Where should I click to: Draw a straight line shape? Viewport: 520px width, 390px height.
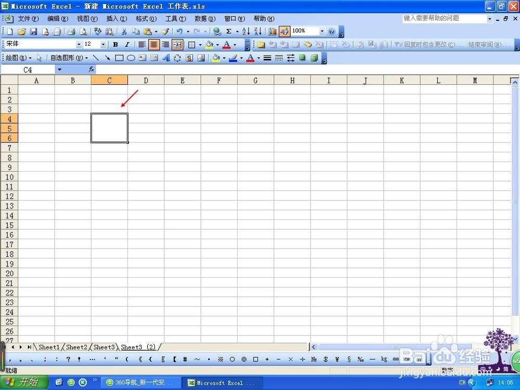coord(96,58)
